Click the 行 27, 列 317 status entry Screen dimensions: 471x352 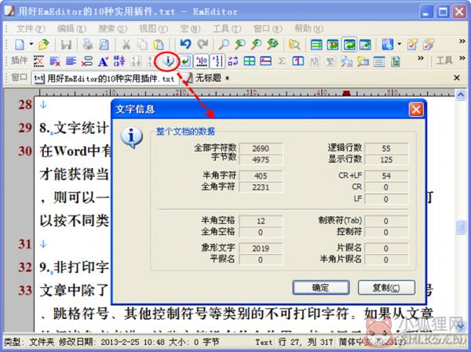click(x=306, y=342)
